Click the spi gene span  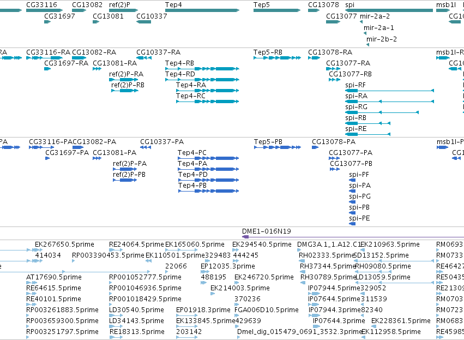coord(389,10)
